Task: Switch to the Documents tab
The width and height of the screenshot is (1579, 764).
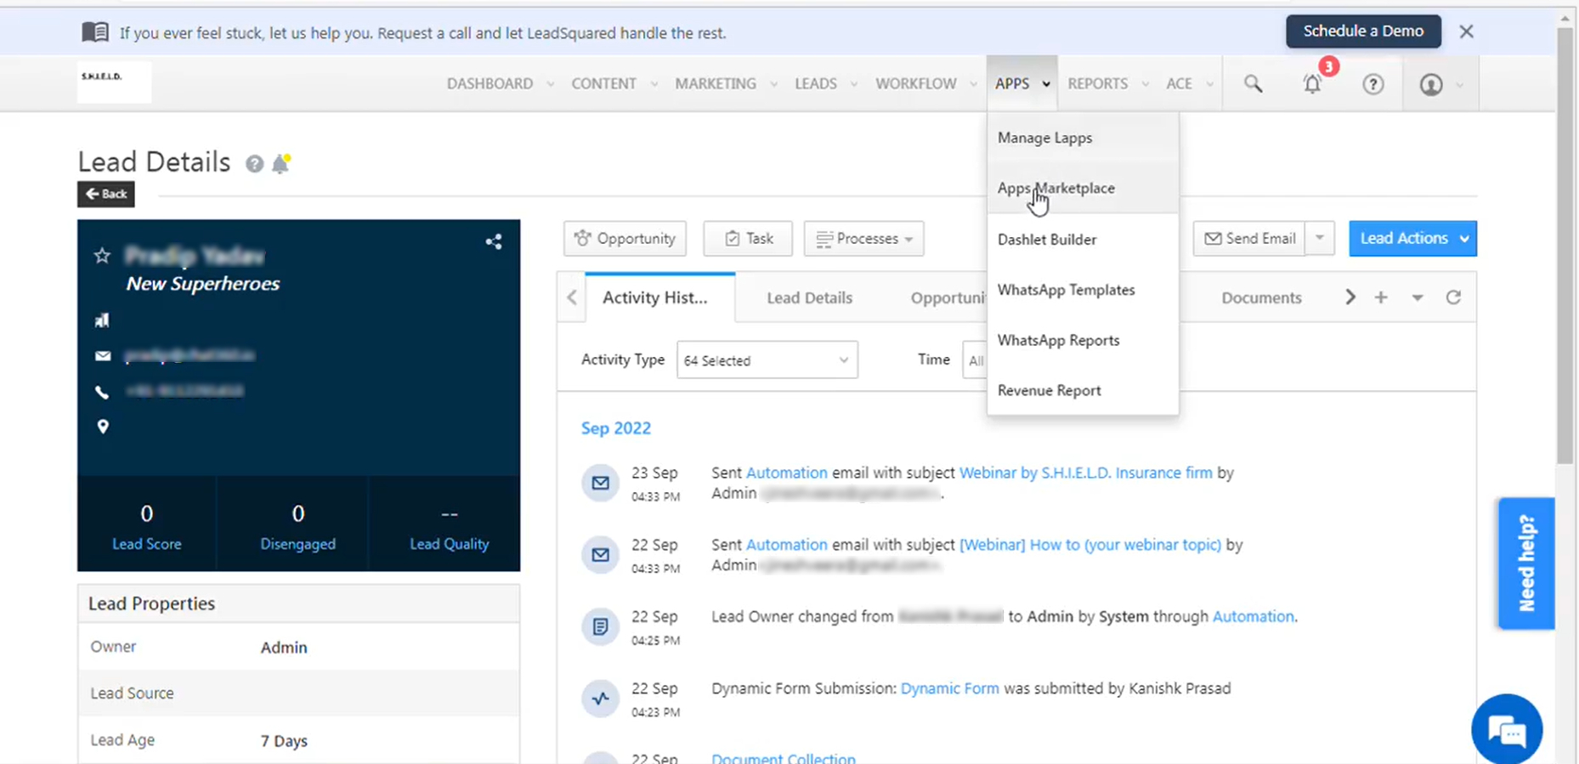Action: click(x=1261, y=297)
